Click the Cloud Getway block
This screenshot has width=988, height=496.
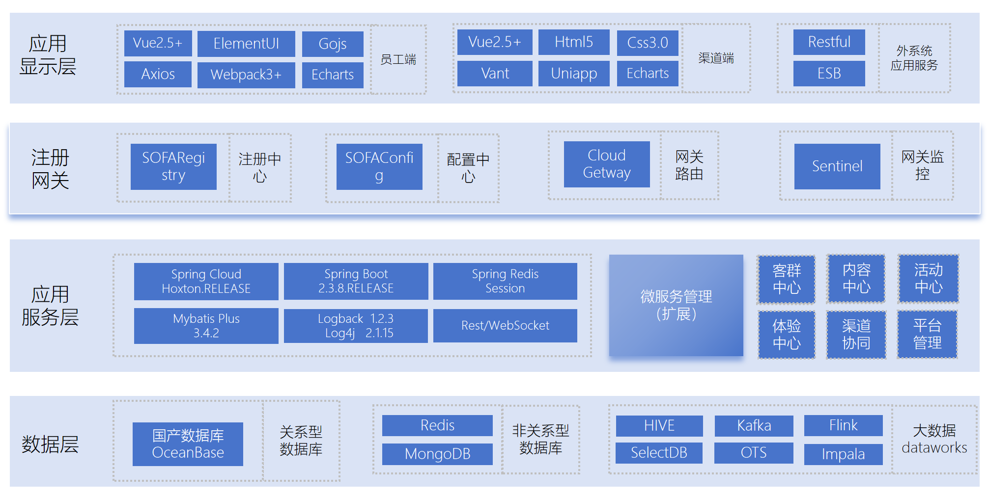pyautogui.click(x=607, y=164)
